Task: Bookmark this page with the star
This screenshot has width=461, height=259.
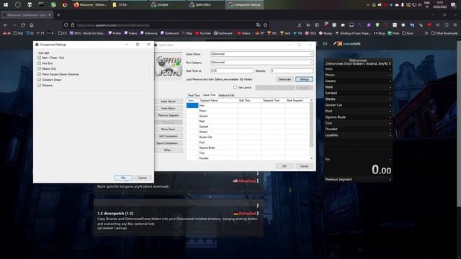Action: click(x=266, y=25)
